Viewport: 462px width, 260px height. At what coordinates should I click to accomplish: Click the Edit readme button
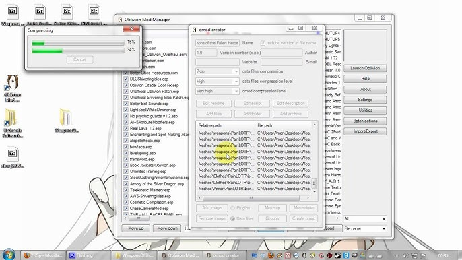point(213,104)
